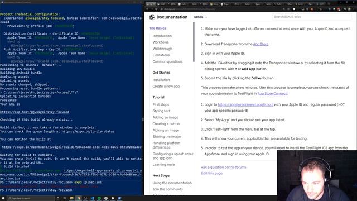Open the First steps tutorial page
Viewport: 357px width, 201px height.
coord(161,104)
